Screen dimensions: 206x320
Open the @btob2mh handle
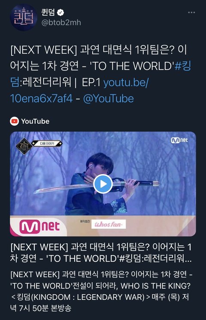(x=61, y=22)
